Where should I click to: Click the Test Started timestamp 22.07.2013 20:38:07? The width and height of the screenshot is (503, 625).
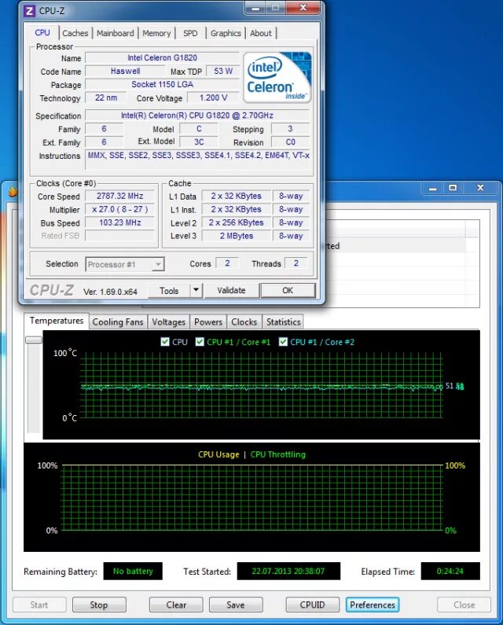click(x=288, y=571)
